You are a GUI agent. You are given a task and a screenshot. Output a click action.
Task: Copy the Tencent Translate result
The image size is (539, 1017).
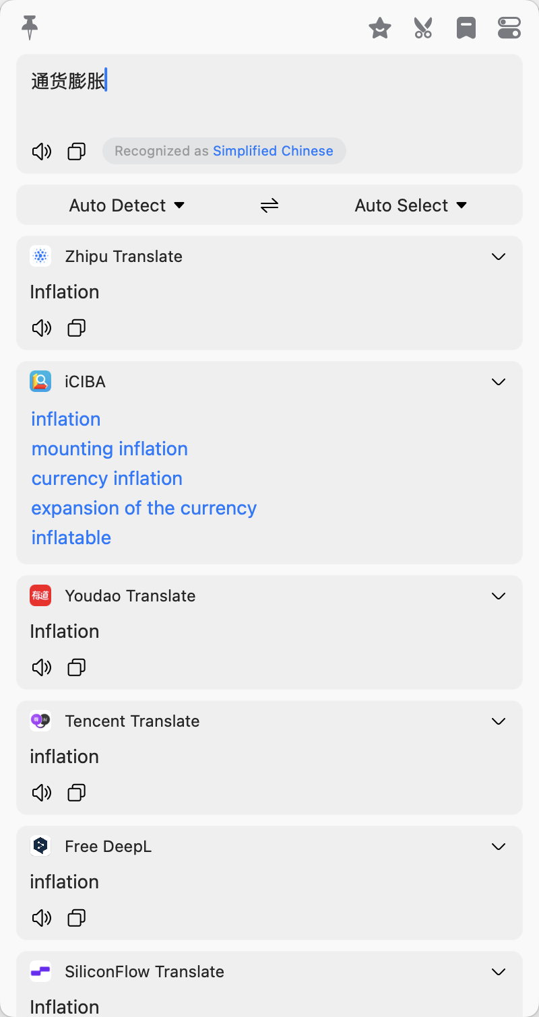(x=77, y=793)
